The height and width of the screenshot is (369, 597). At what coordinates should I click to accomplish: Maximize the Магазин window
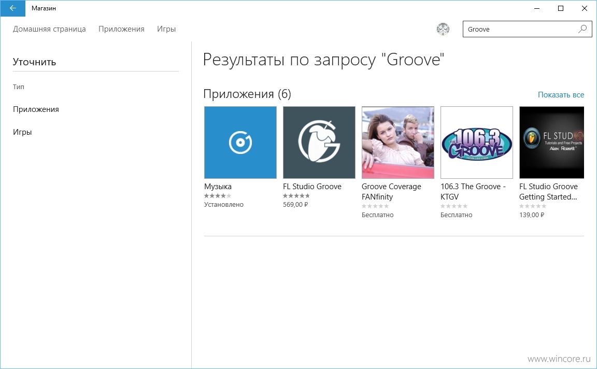point(560,8)
